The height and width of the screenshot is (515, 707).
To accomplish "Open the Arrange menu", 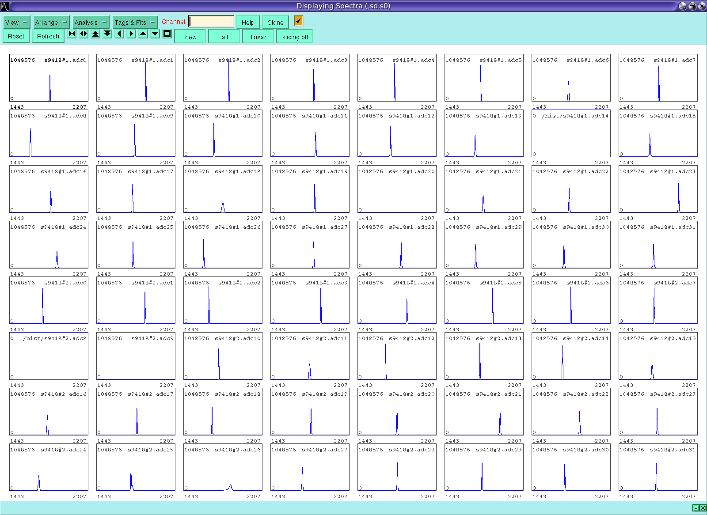I will (51, 22).
